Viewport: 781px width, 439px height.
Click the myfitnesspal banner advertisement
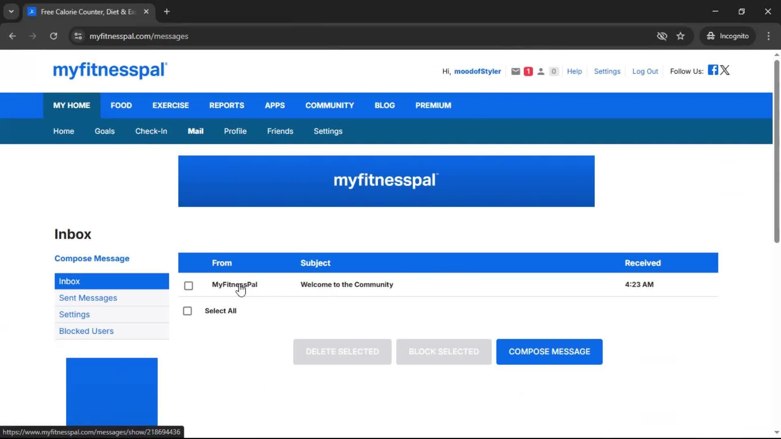[386, 181]
